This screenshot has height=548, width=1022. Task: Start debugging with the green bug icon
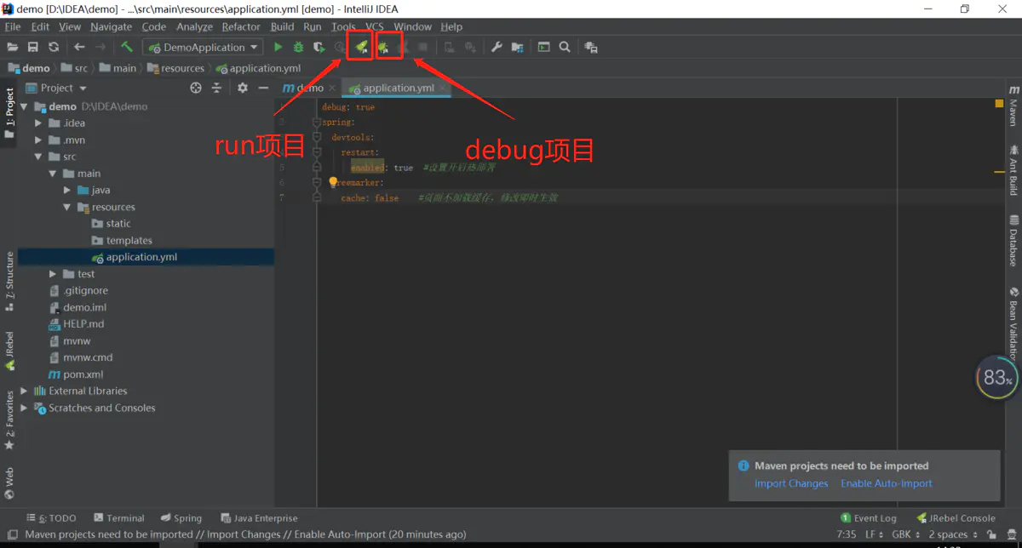298,48
